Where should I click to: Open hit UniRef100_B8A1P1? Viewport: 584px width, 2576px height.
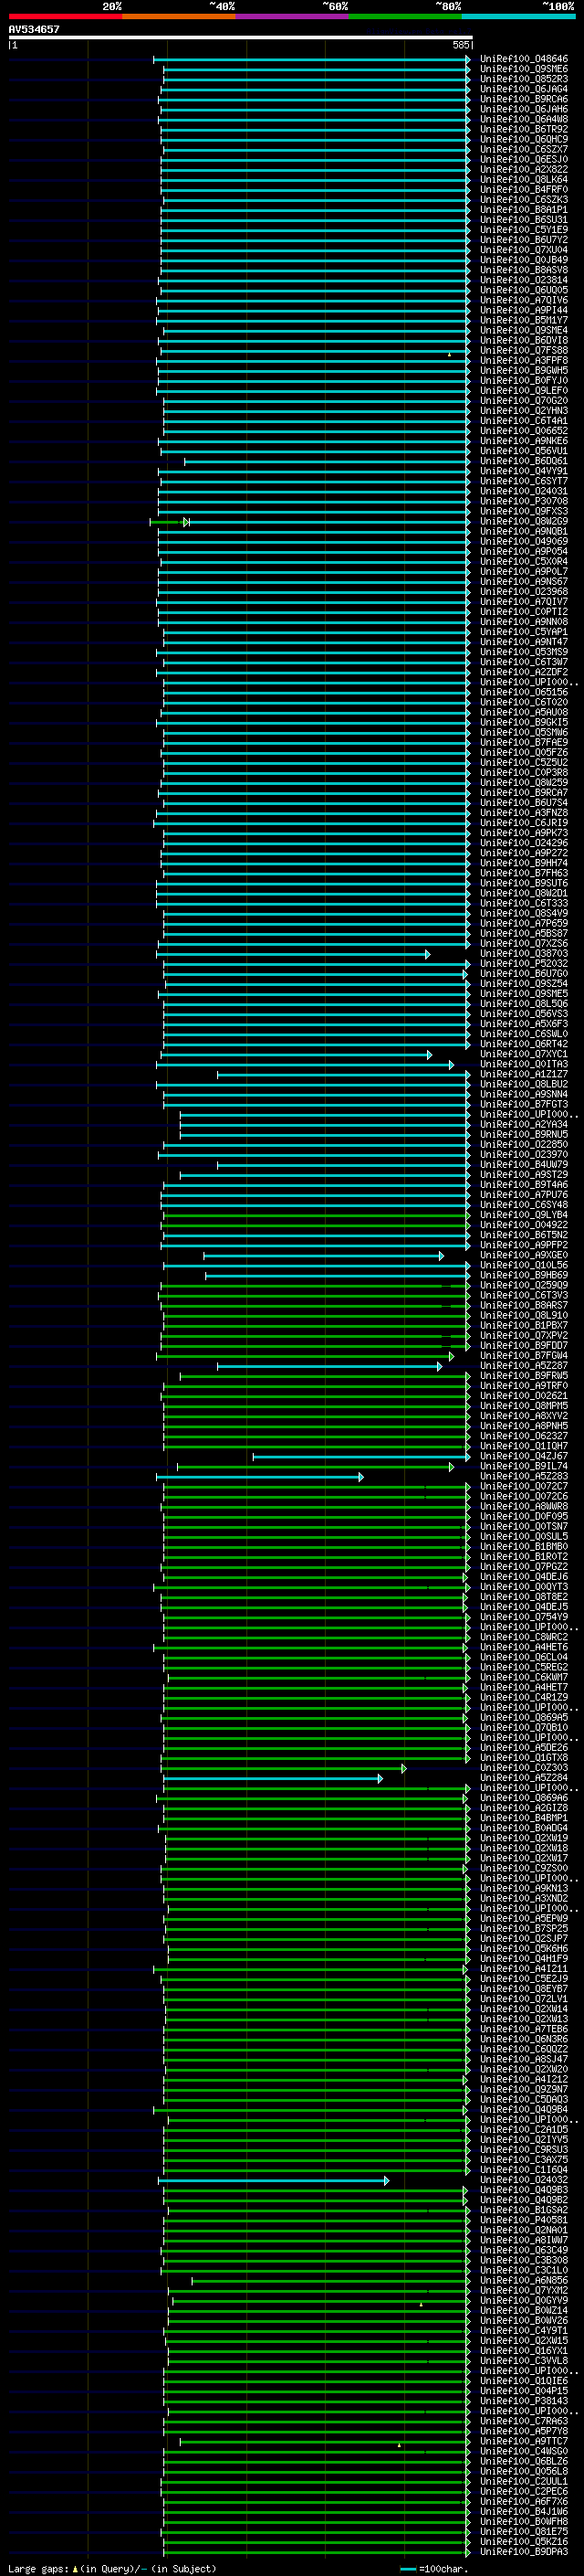pos(524,210)
